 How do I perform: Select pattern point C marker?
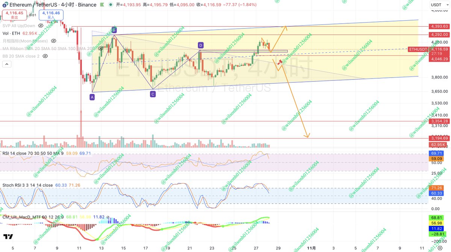153,94
